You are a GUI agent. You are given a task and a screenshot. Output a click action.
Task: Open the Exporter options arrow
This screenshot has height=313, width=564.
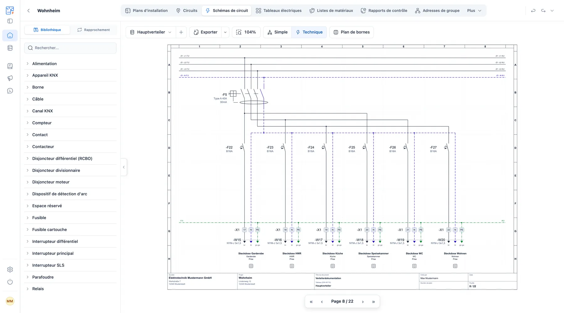point(225,32)
